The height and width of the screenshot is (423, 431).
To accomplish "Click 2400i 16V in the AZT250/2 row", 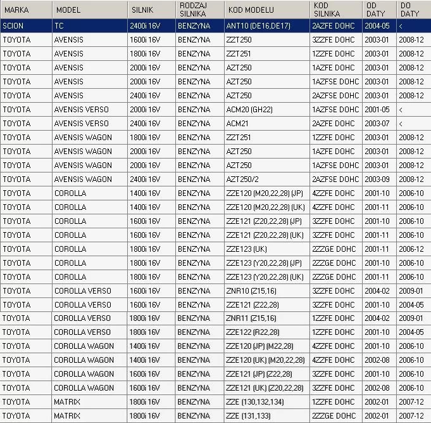I will tap(151, 179).
